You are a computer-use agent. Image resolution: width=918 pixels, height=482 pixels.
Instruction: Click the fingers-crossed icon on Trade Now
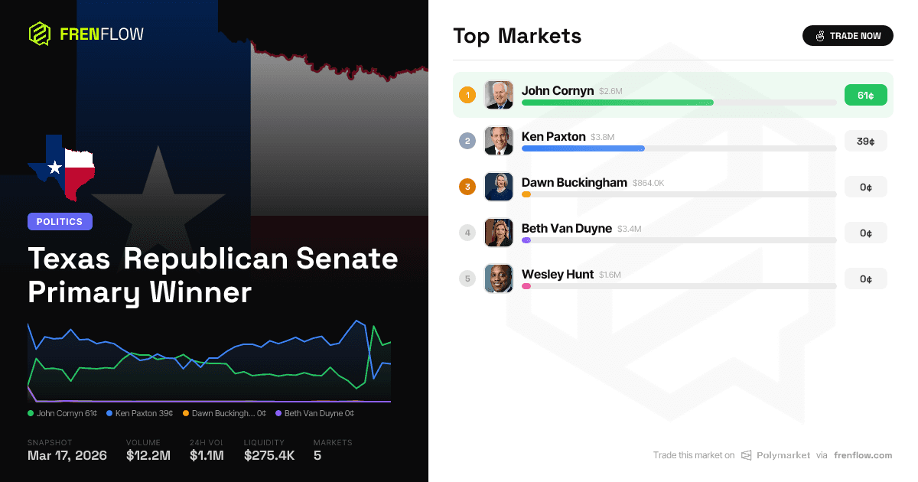point(820,35)
